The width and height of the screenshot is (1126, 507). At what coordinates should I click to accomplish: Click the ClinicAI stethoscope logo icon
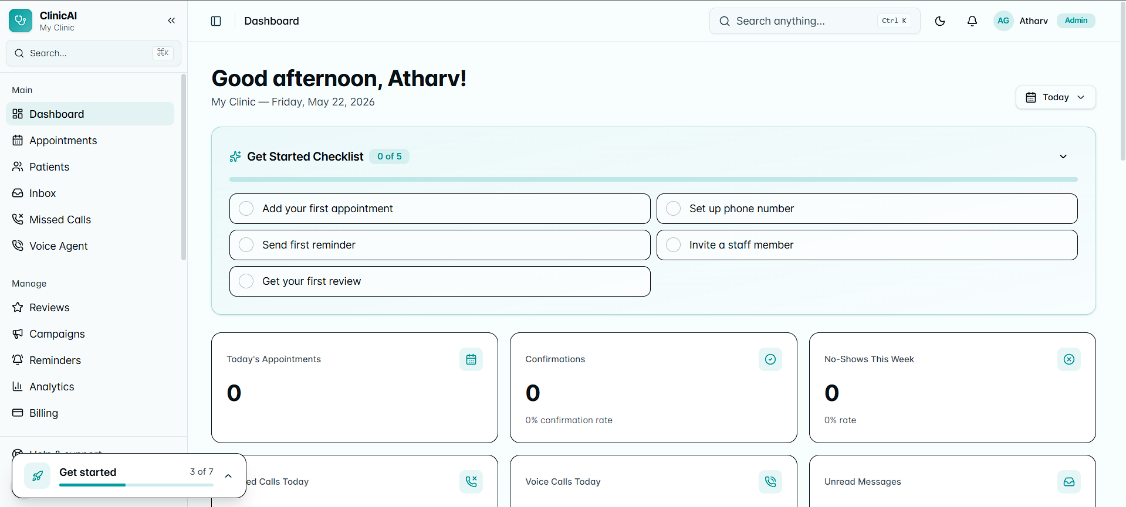coord(21,21)
